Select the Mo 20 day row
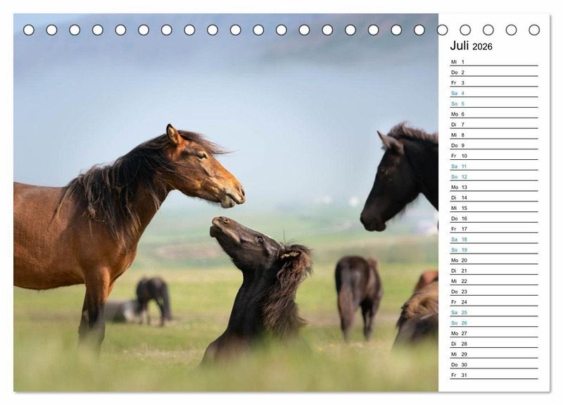 pyautogui.click(x=493, y=260)
